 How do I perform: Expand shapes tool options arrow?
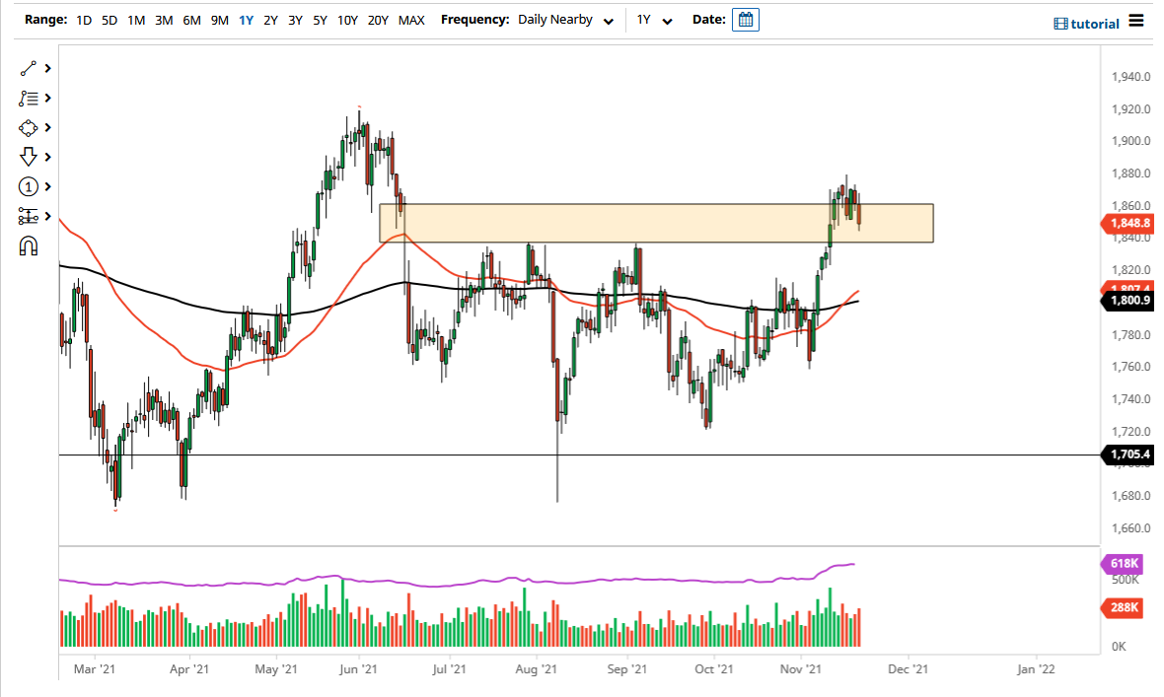47,128
